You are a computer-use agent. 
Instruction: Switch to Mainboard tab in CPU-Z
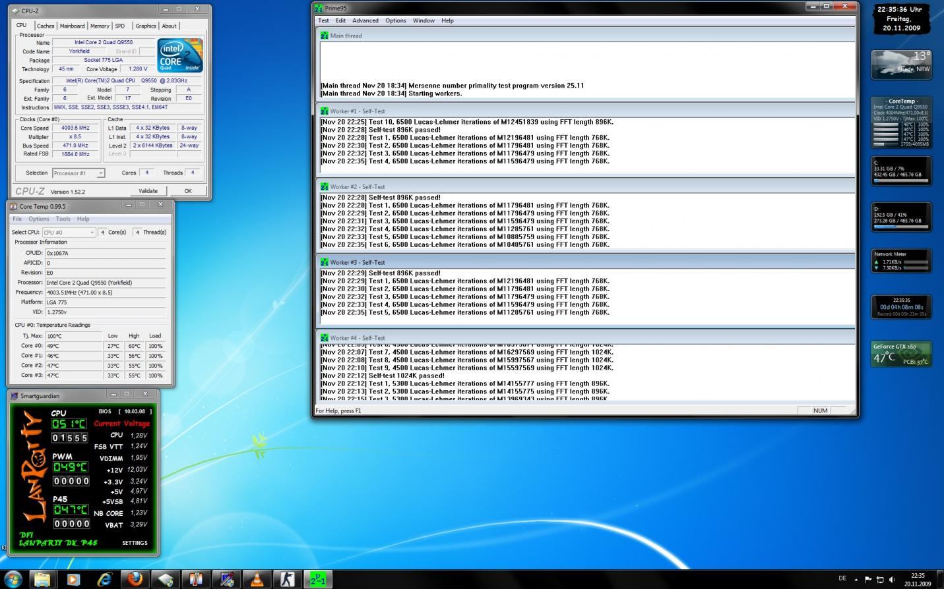click(x=72, y=26)
